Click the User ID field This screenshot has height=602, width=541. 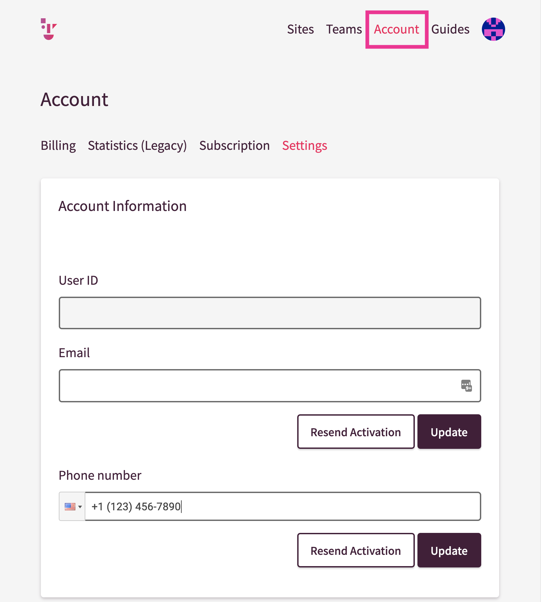(270, 313)
